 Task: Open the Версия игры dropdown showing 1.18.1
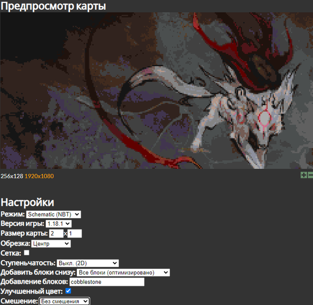59,224
